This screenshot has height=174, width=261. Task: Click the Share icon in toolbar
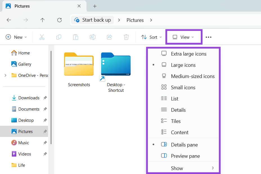click(x=109, y=37)
